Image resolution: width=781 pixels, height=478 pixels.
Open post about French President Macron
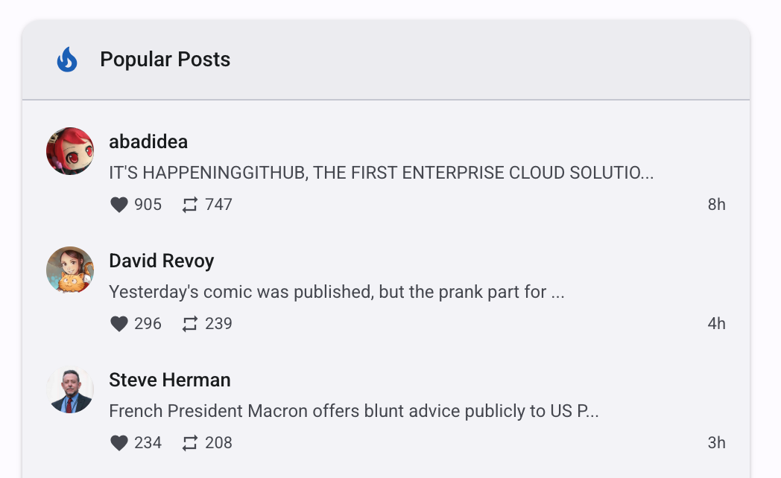tap(353, 411)
